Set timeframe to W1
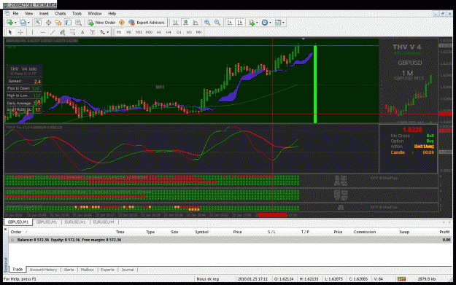This screenshot has width=456, height=285. coord(189,32)
